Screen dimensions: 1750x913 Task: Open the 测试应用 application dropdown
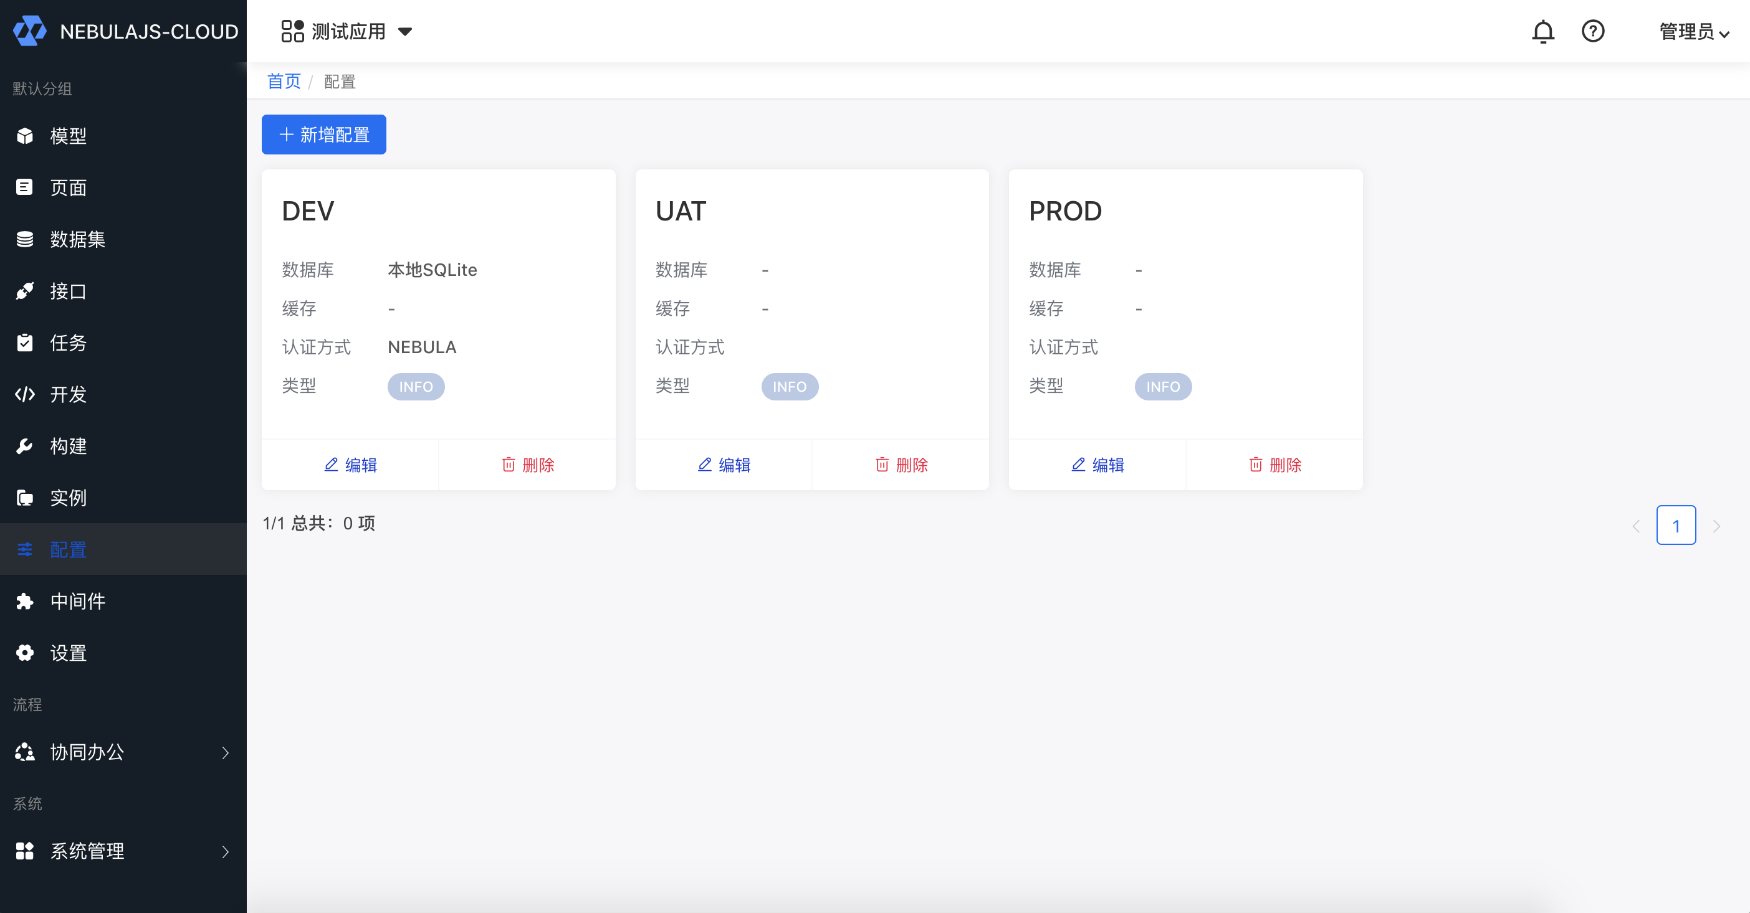[x=347, y=32]
